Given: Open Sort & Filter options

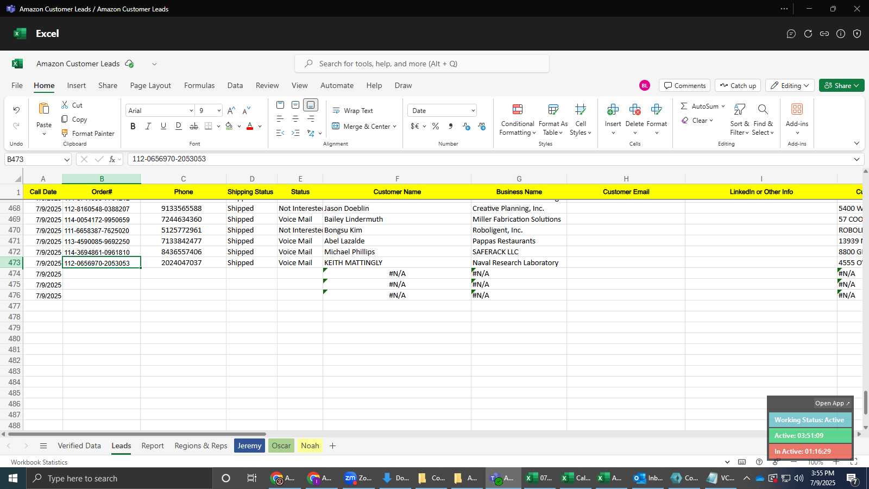Looking at the screenshot, I should [x=739, y=120].
